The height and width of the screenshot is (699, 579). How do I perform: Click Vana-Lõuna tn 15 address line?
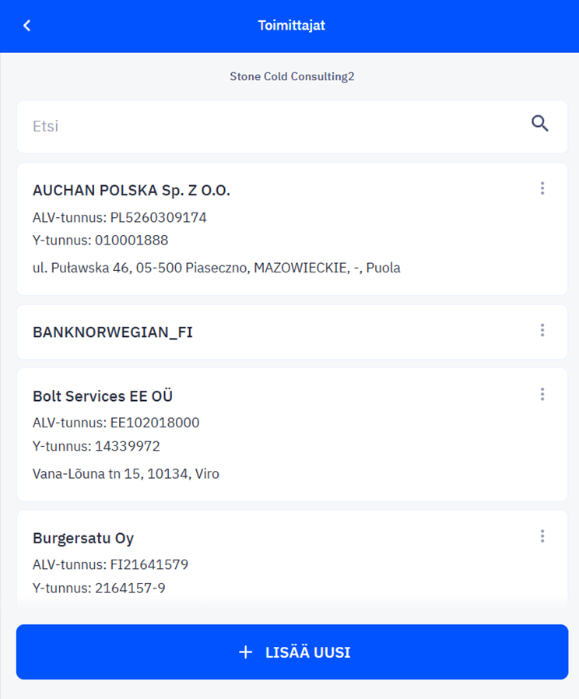pos(126,474)
